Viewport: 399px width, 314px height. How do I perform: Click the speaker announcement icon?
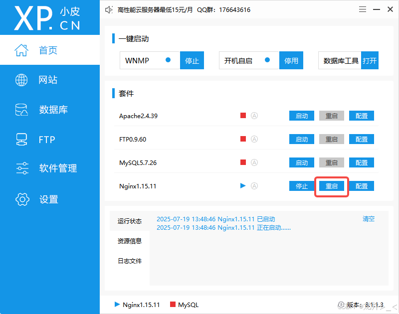pos(109,10)
